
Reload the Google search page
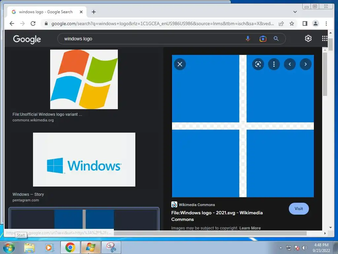(33, 23)
